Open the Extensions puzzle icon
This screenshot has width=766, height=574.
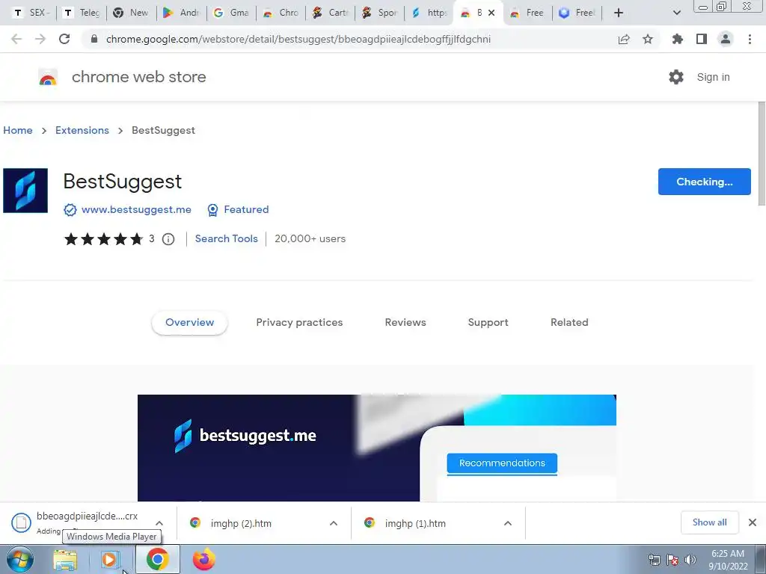click(x=678, y=39)
